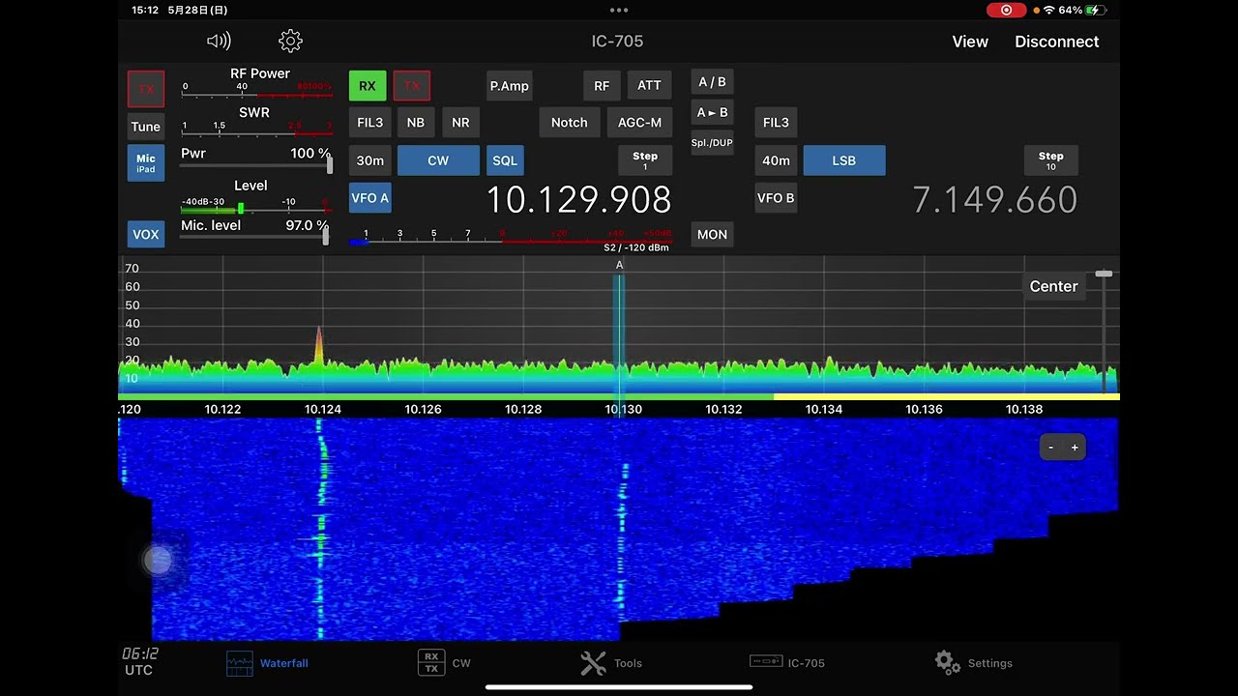1238x696 pixels.
Task: Tap the red screen recording indicator
Action: (x=1006, y=10)
